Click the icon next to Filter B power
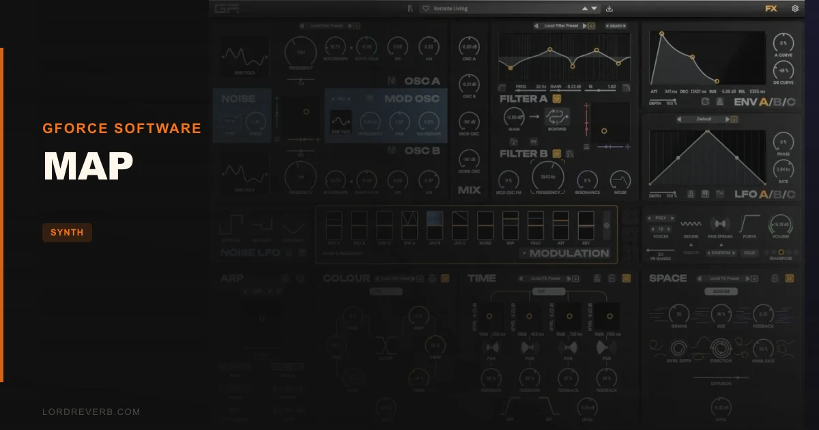 [569, 154]
